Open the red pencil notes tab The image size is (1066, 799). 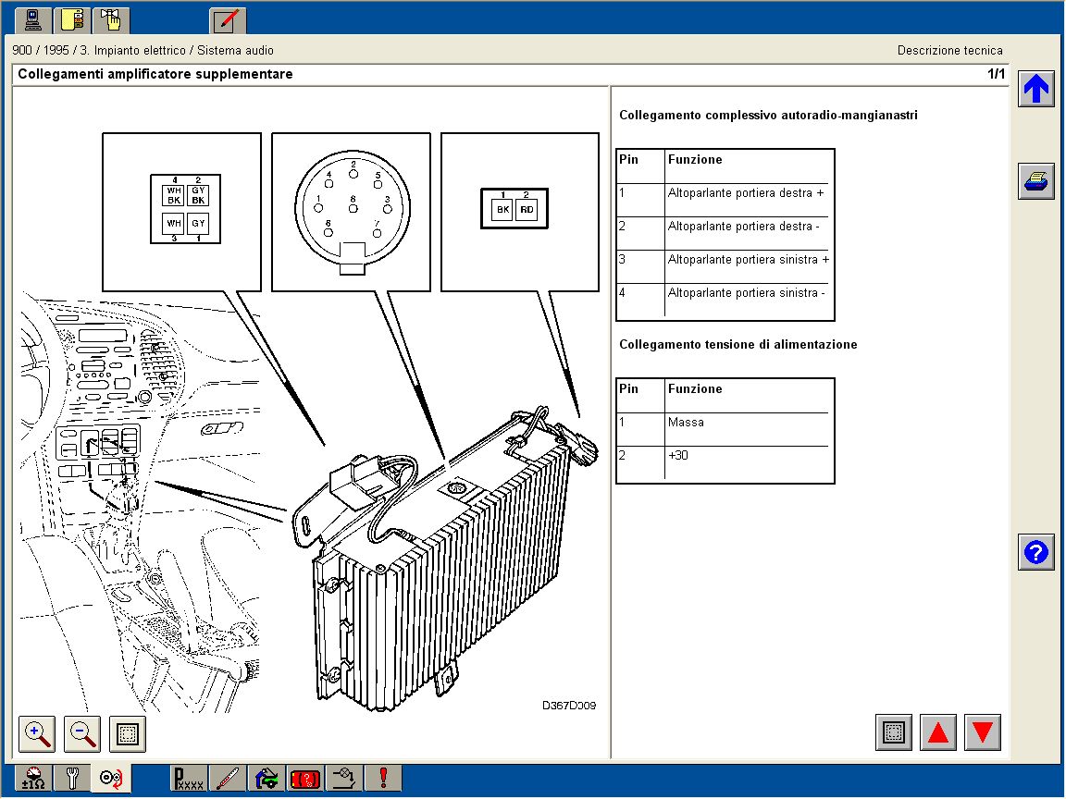click(x=228, y=19)
